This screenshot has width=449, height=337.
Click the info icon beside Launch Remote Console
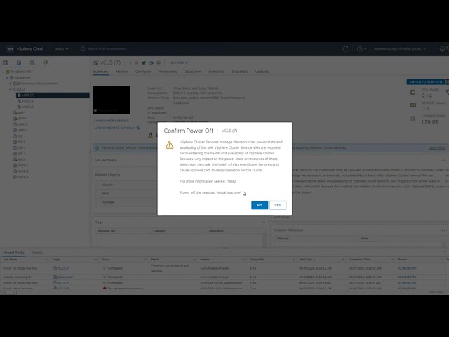138,128
